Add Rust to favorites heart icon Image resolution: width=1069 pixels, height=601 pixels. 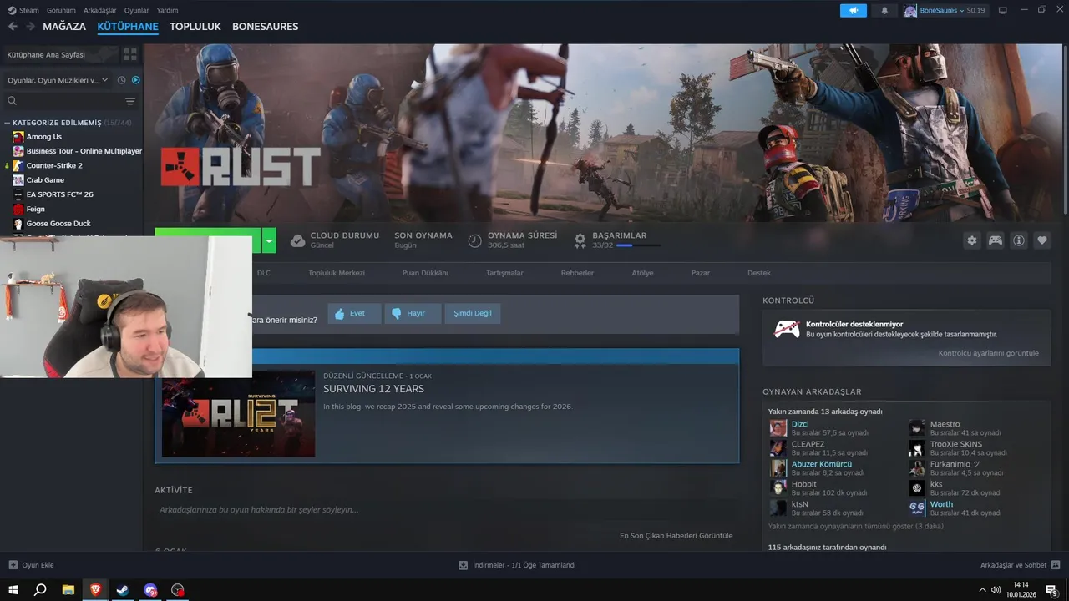point(1042,240)
